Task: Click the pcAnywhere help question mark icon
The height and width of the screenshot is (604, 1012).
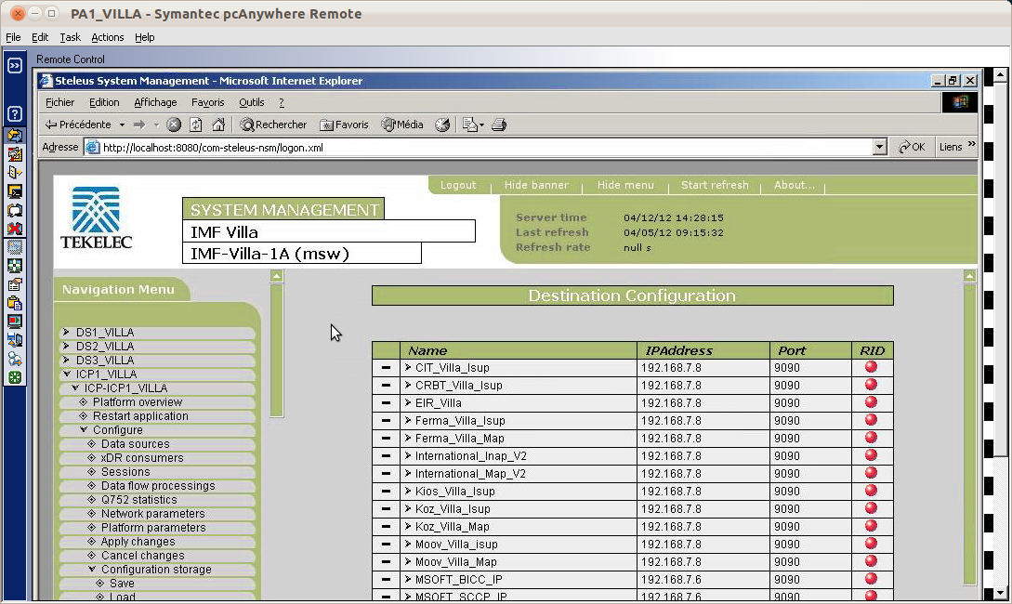Action: pyautogui.click(x=13, y=113)
